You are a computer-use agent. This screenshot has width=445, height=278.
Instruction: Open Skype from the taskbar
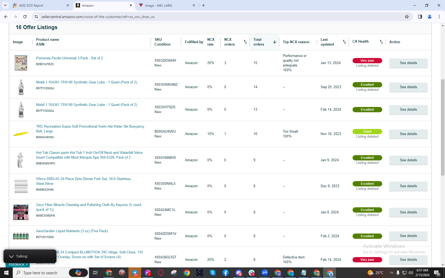(213, 273)
